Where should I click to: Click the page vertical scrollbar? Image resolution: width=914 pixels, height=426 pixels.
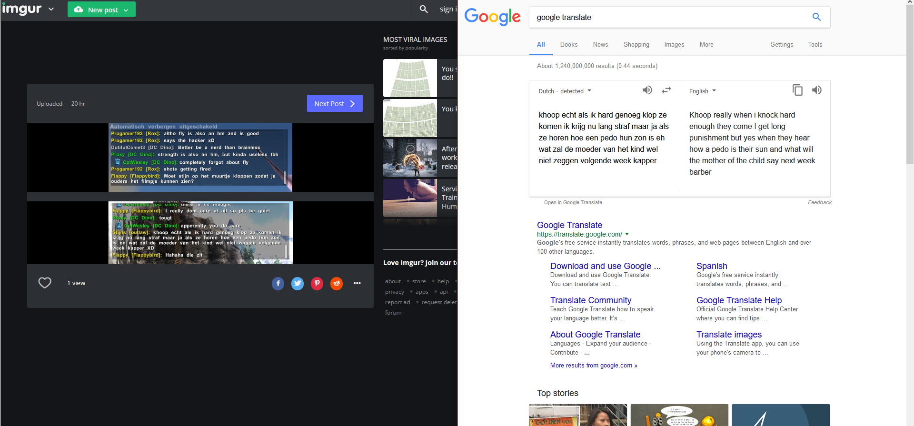tap(910, 95)
